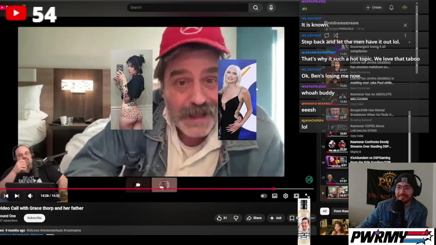Play 'Boogie2988 Has Mental Breakdown' item

tap(372, 112)
